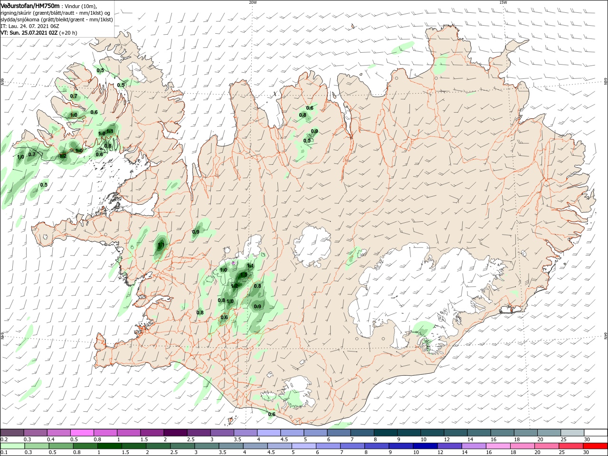Click the '0.1' legend label

[x=4, y=452]
